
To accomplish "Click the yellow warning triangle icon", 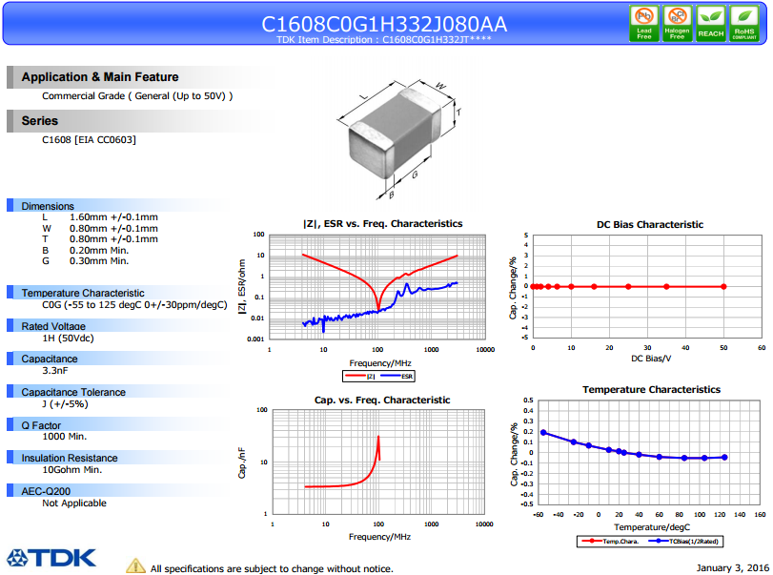I will click(x=136, y=565).
